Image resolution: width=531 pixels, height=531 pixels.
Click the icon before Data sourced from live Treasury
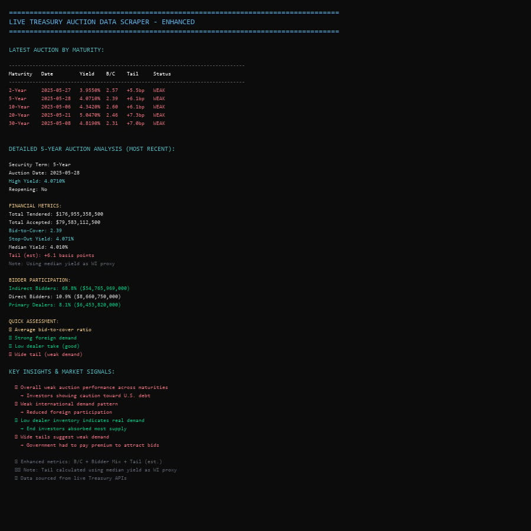(x=17, y=478)
